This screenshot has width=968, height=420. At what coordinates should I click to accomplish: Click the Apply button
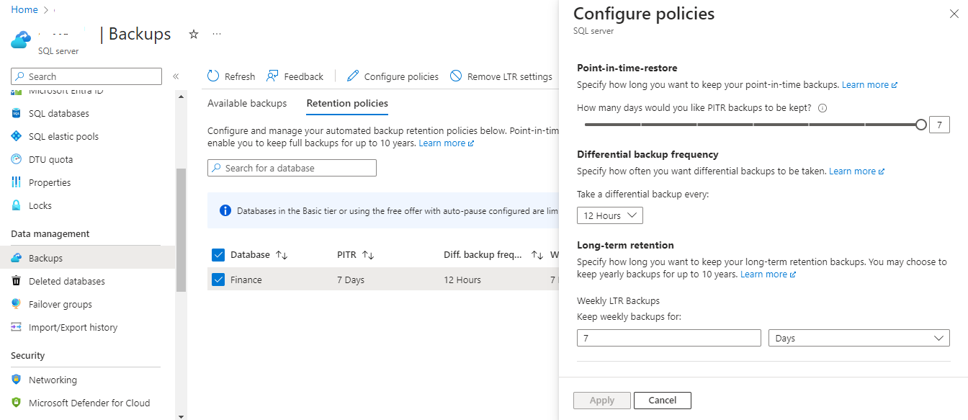602,401
